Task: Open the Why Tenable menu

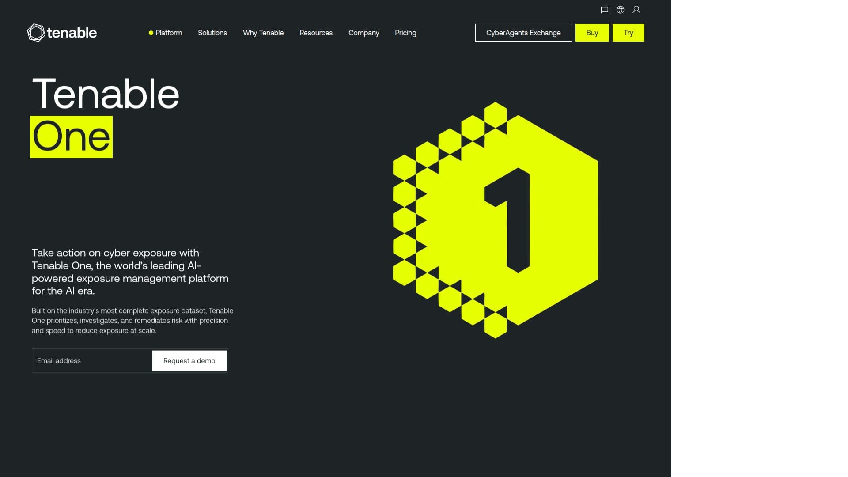Action: tap(263, 33)
